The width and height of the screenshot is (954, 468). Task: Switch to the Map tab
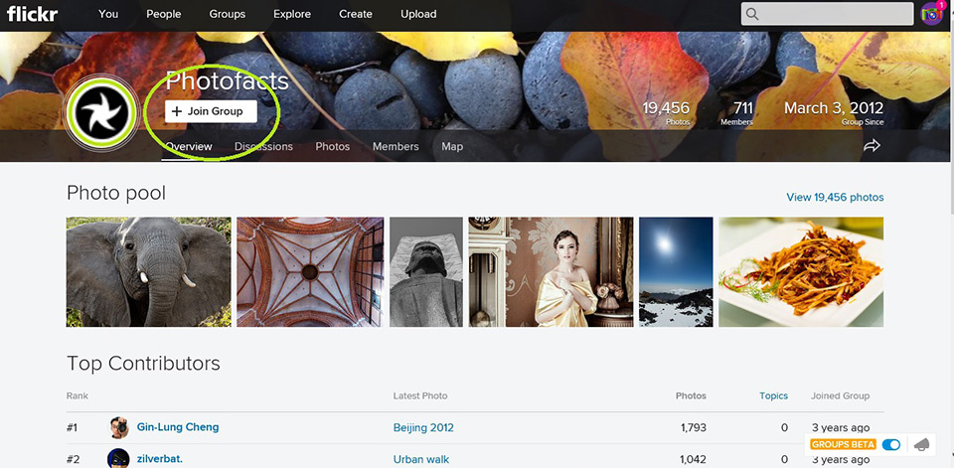coord(452,147)
